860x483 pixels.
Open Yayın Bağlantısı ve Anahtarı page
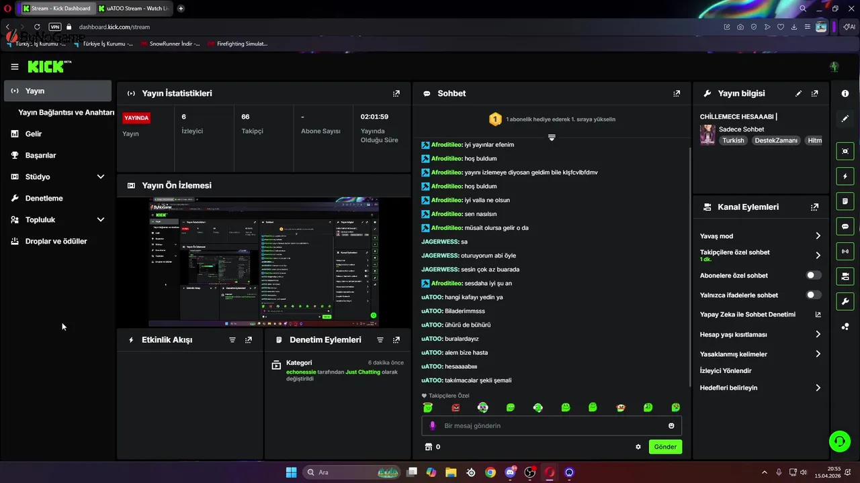(x=66, y=112)
